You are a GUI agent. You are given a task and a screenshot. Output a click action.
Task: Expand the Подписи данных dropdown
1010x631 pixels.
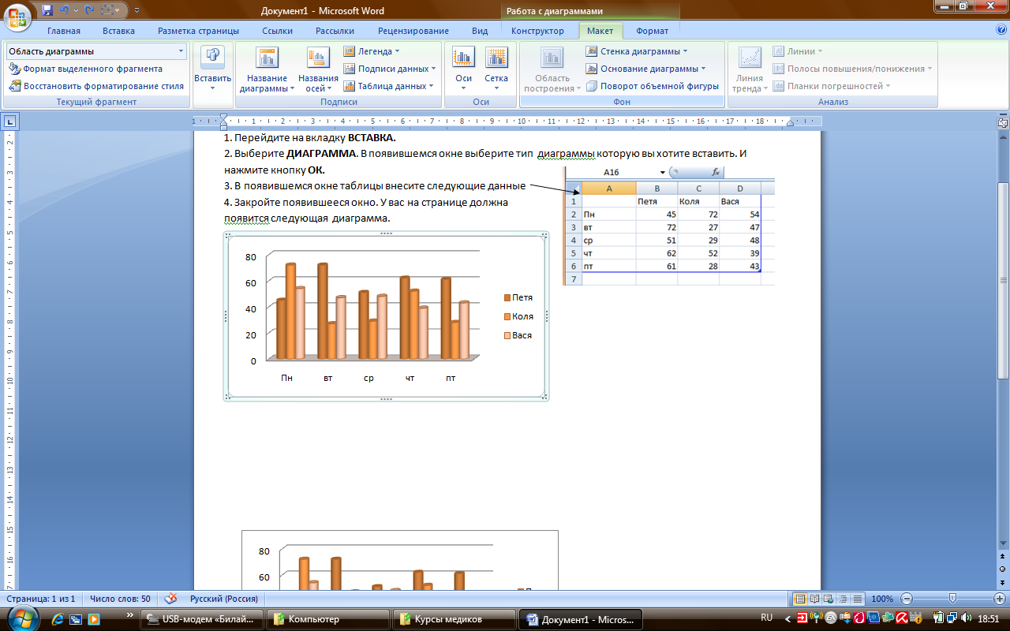(x=390, y=69)
